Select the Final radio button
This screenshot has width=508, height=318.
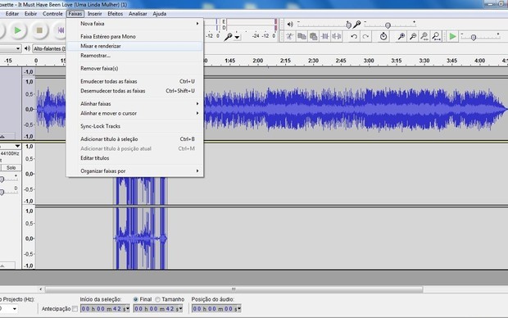[x=136, y=299]
